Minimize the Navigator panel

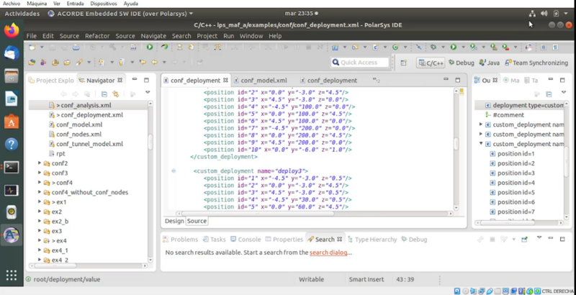(135, 80)
